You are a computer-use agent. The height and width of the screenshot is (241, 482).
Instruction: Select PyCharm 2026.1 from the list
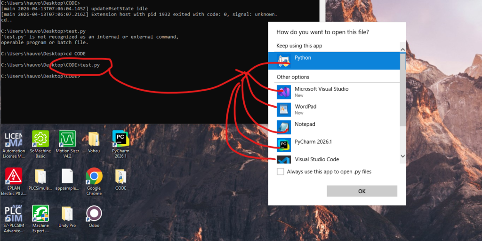(x=313, y=142)
